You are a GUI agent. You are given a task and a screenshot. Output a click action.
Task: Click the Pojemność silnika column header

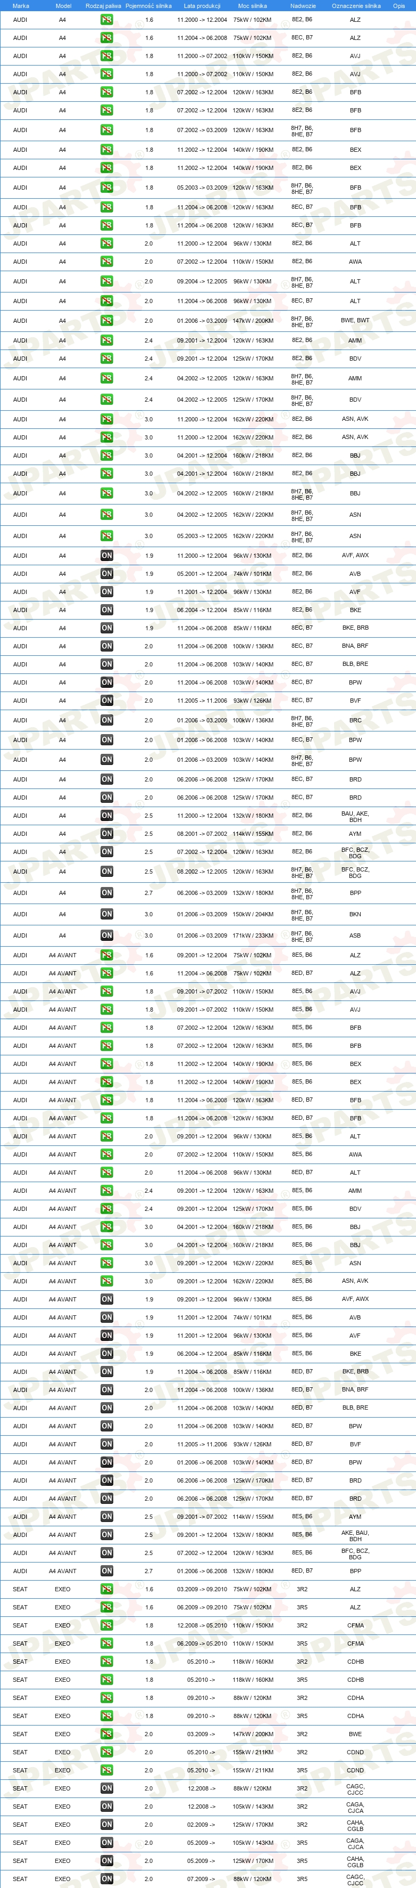[x=148, y=6]
